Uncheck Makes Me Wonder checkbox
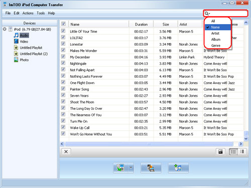 (63, 50)
